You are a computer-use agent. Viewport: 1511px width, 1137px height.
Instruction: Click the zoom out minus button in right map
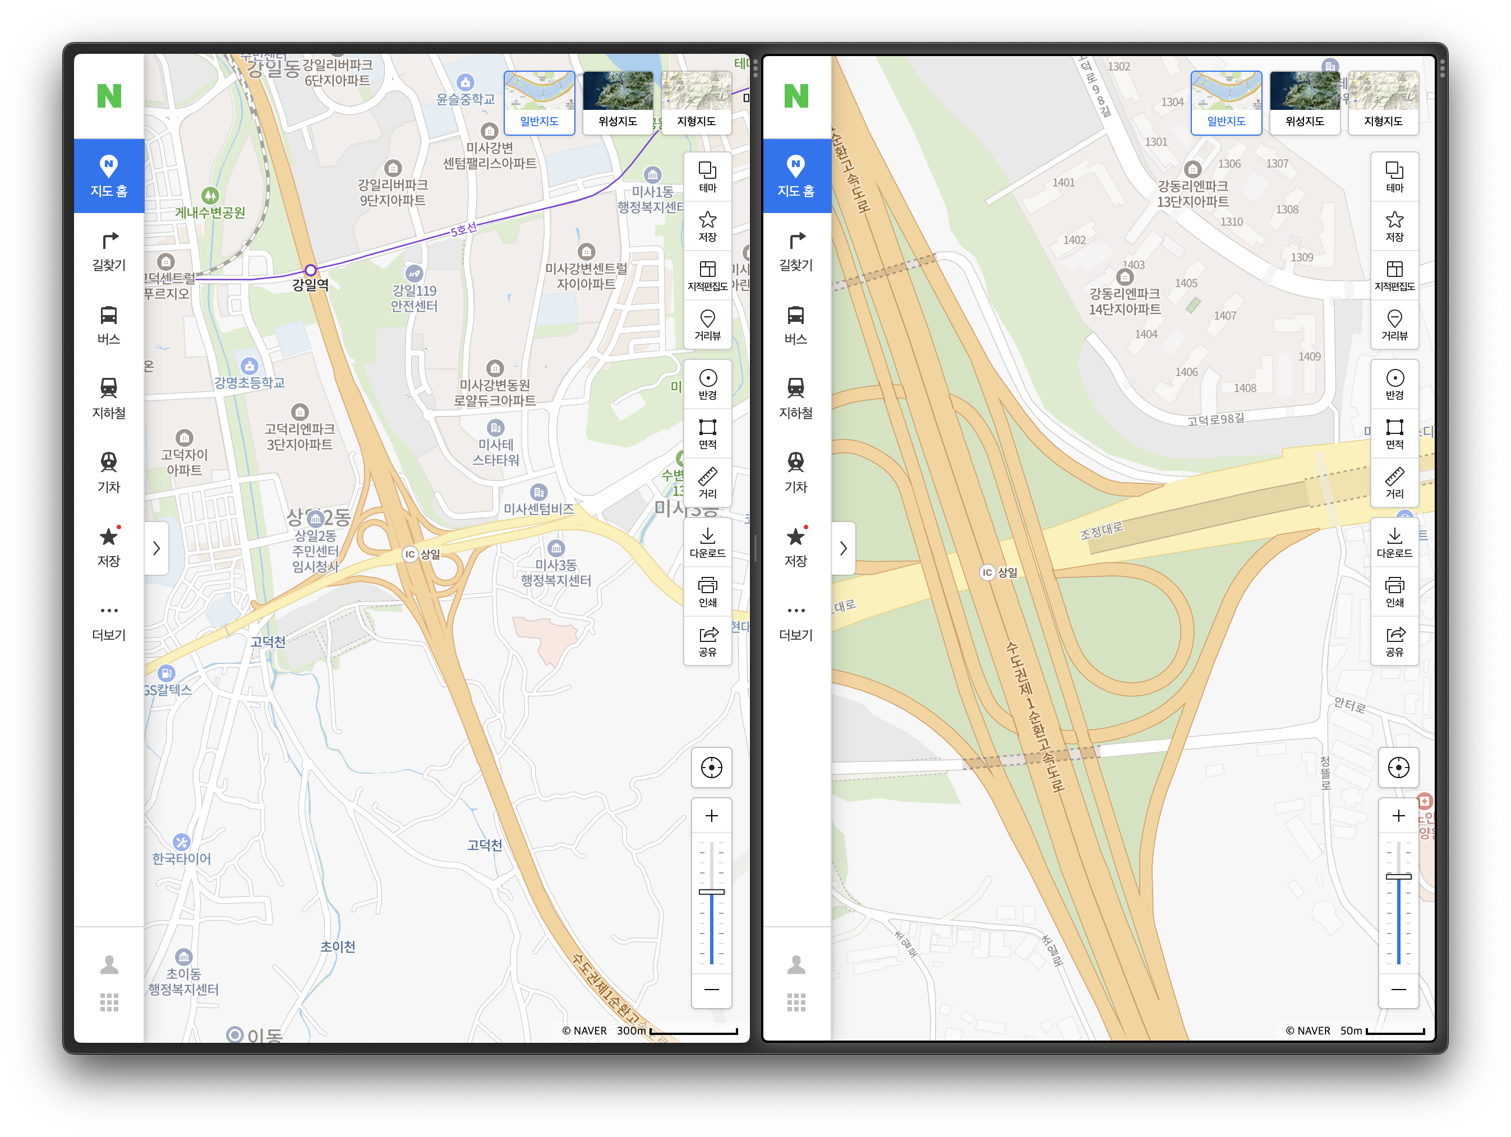[1398, 990]
